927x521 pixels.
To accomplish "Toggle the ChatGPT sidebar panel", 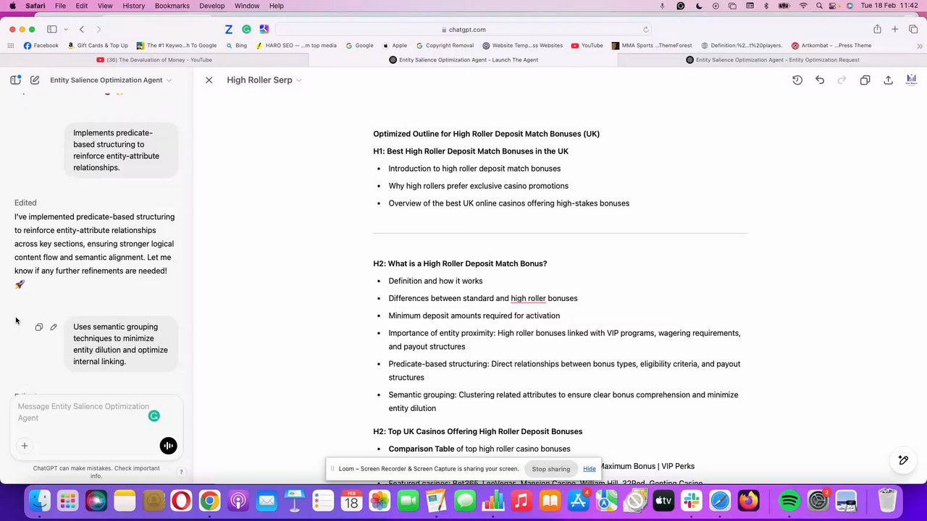I will 15,80.
